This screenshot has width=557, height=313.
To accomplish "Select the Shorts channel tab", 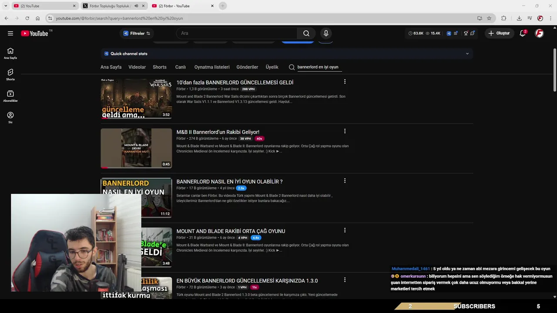I will [160, 67].
